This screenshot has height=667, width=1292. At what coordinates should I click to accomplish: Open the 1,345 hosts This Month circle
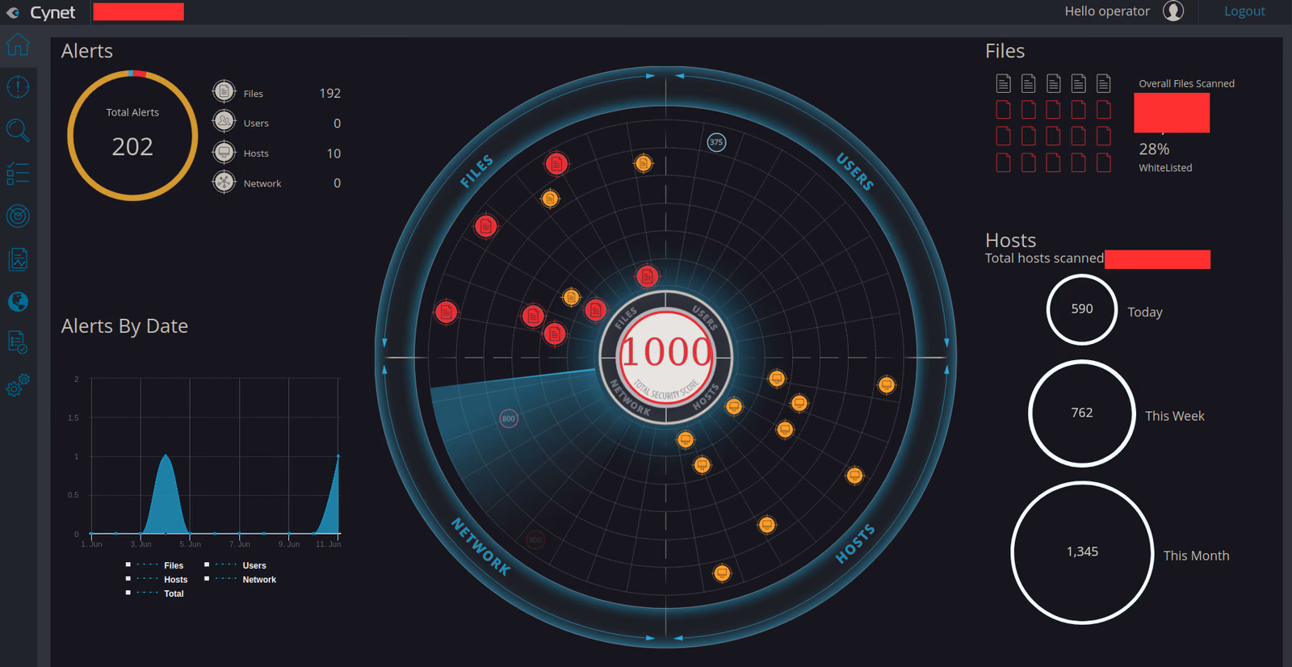1082,552
